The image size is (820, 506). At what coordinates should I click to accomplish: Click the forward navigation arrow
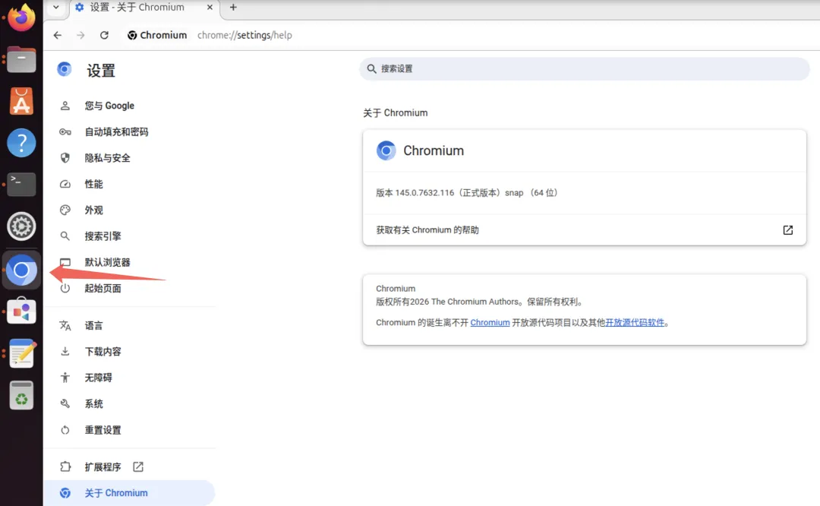point(80,35)
